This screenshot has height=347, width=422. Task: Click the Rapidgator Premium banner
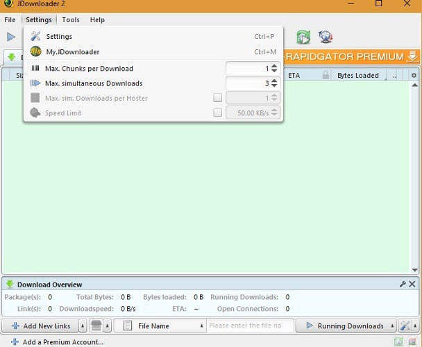352,56
